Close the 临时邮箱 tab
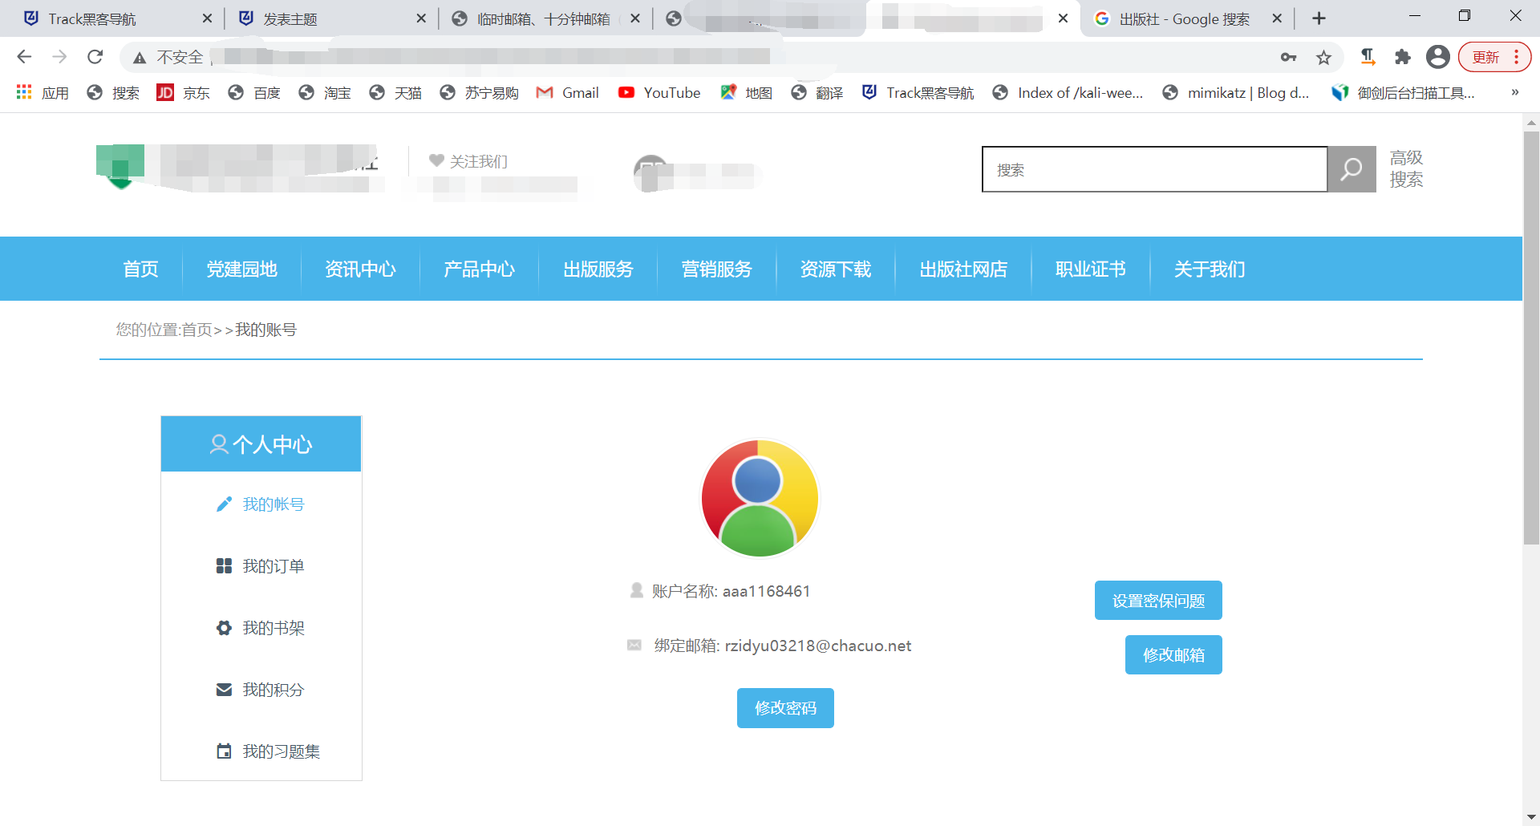1540x826 pixels. (x=635, y=18)
